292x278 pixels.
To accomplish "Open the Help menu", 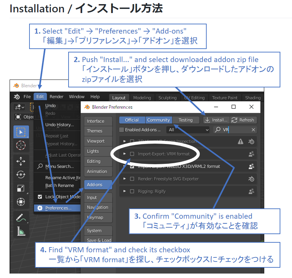I will point(95,97).
